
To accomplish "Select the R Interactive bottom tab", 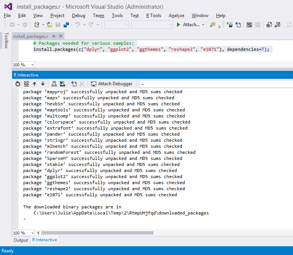I will 45,240.
